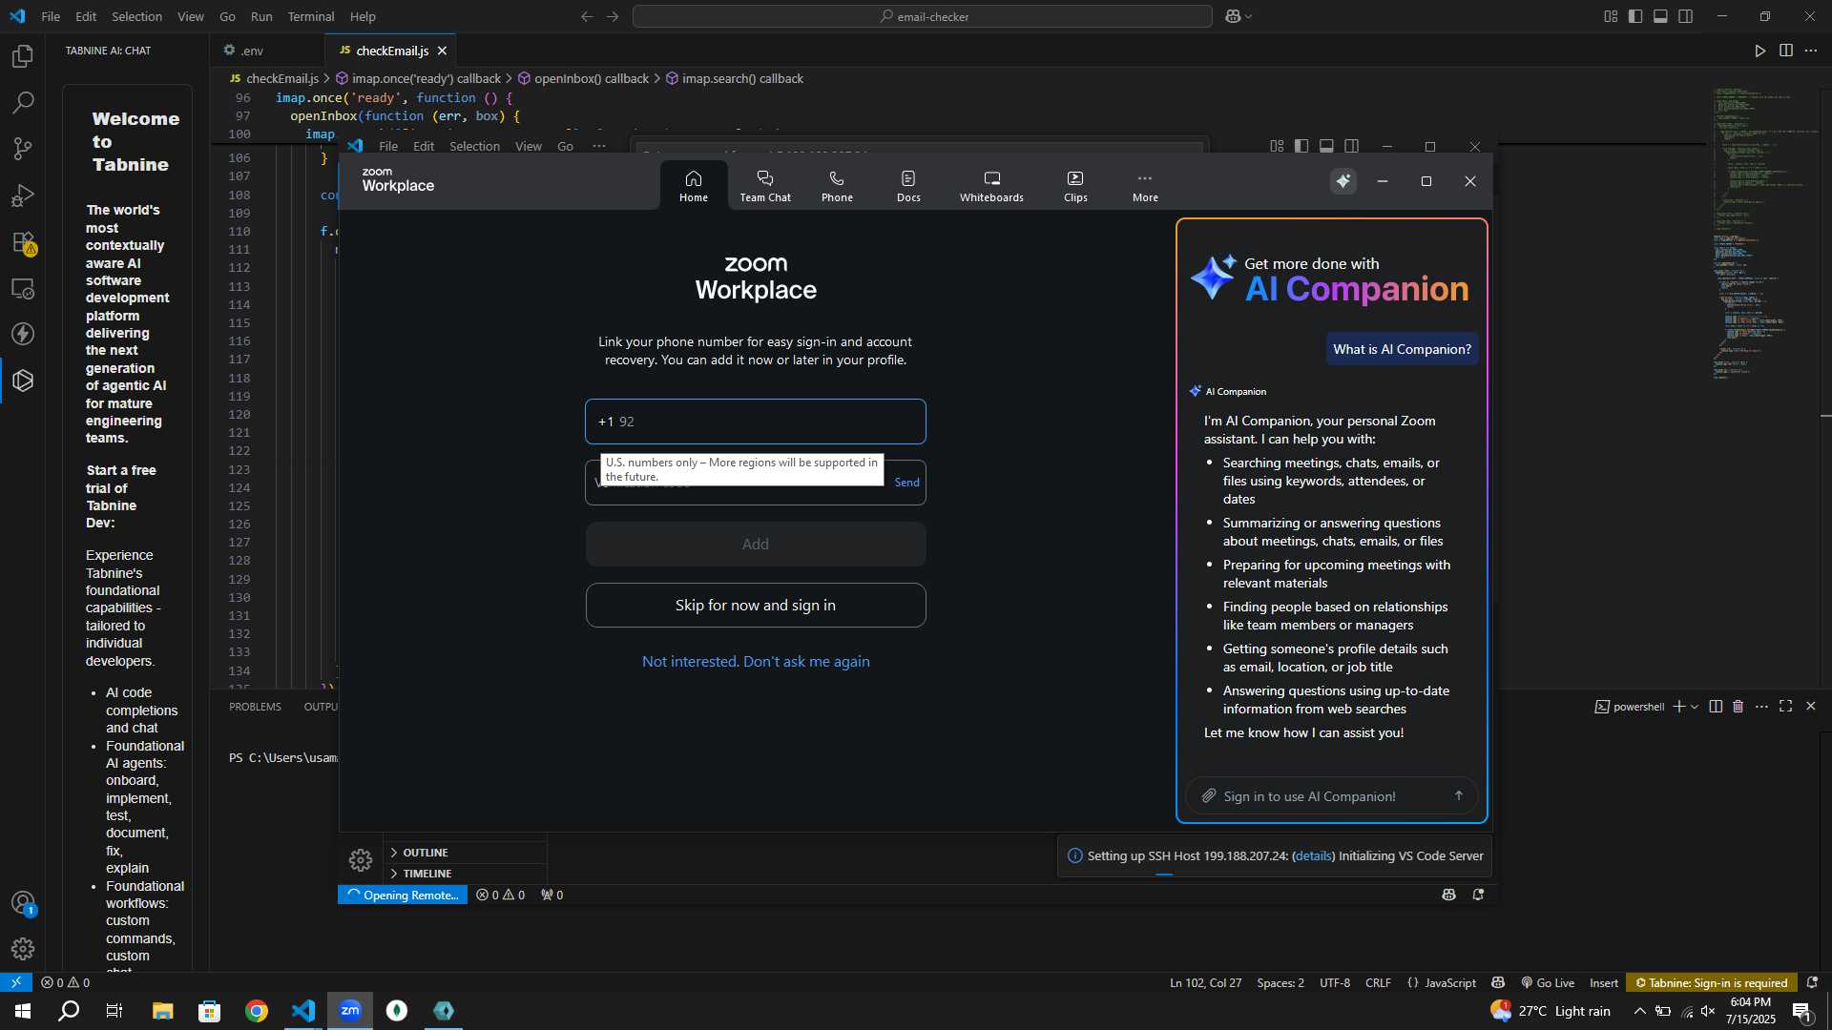Select Home tab in Zoom Workplace
Screen dimensions: 1832x1030
click(x=694, y=186)
